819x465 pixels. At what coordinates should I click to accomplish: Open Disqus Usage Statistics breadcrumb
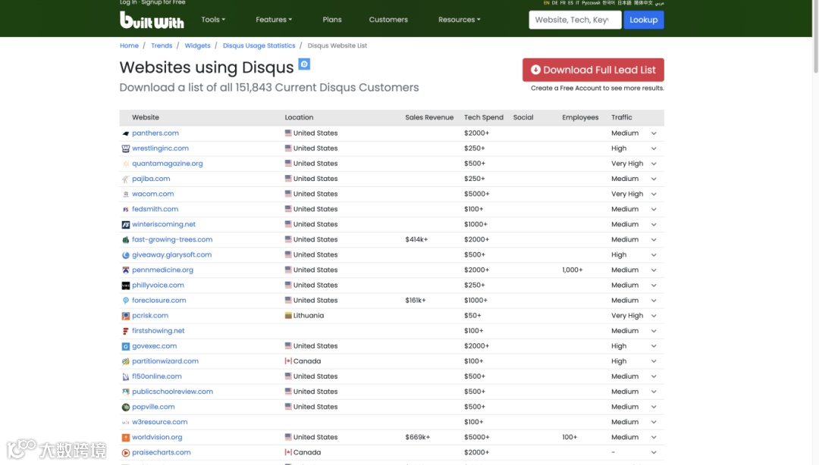pyautogui.click(x=259, y=45)
